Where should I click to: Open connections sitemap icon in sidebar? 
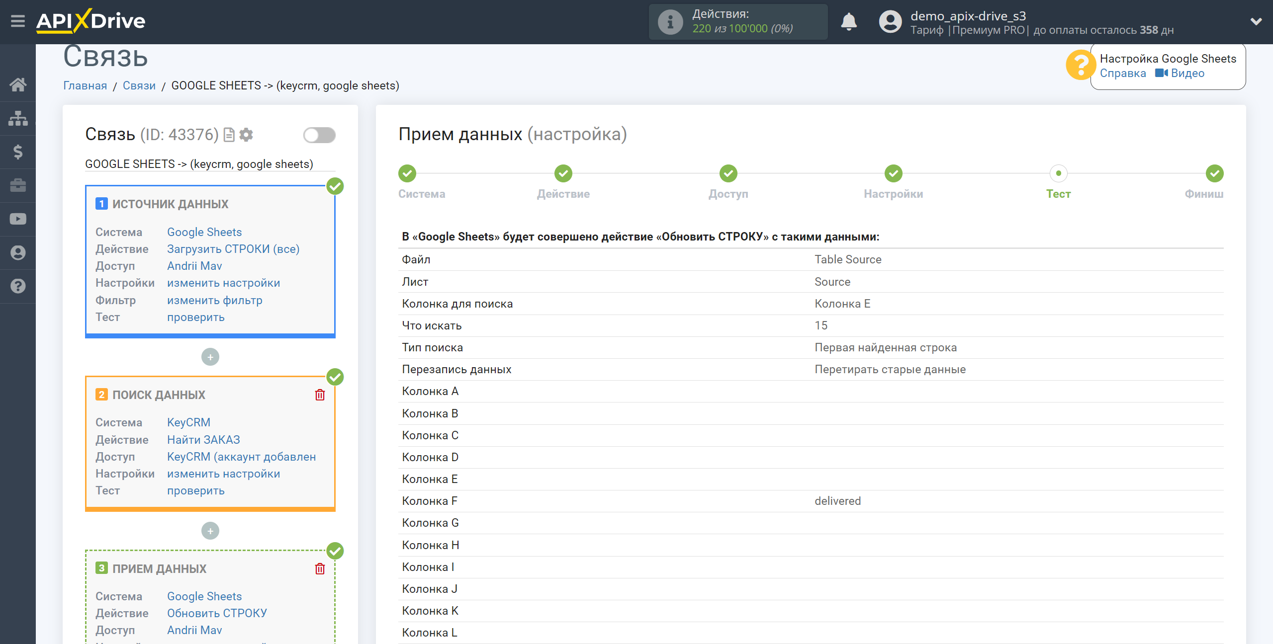tap(18, 118)
